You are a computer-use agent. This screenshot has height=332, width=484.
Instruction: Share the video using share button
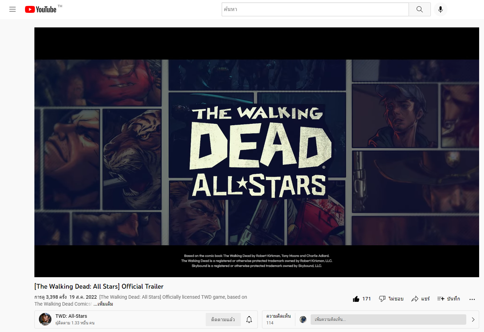click(420, 299)
